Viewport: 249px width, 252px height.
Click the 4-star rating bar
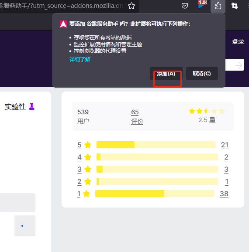pyautogui.click(x=157, y=157)
